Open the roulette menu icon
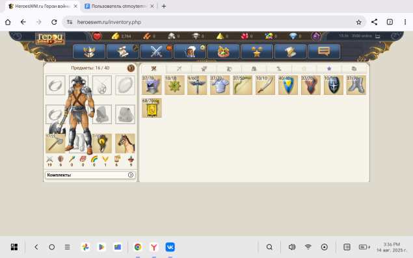This screenshot has width=413, height=258. pos(223,51)
